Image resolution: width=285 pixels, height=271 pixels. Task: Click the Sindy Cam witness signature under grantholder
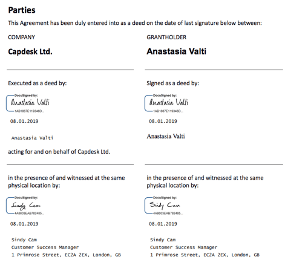point(165,205)
